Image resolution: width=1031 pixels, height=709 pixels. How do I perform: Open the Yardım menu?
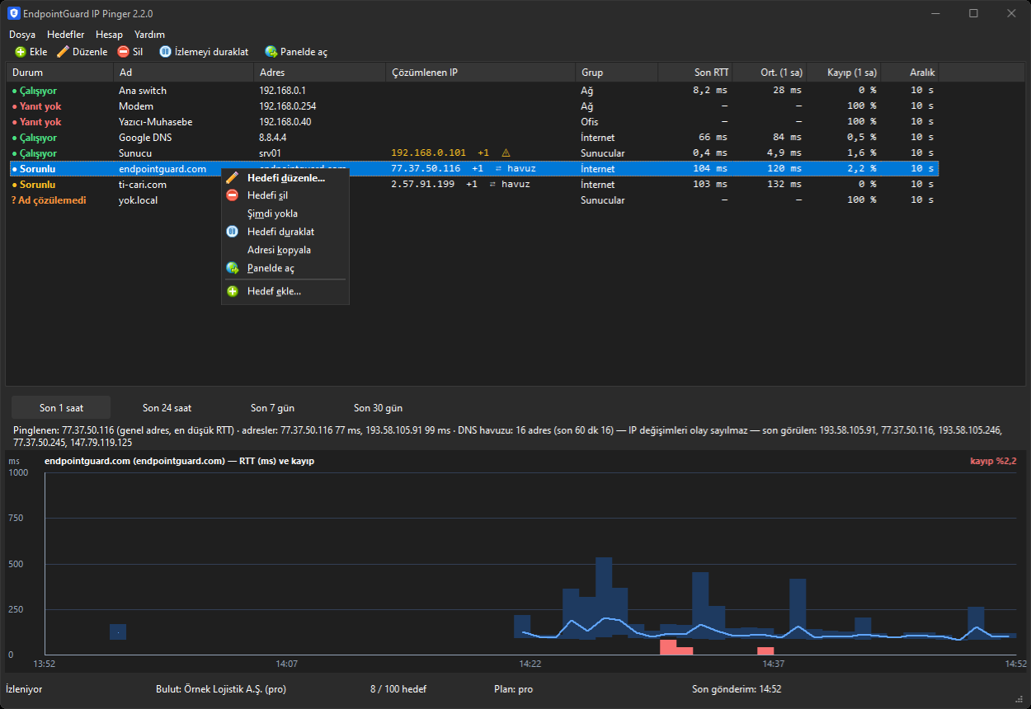click(x=149, y=35)
